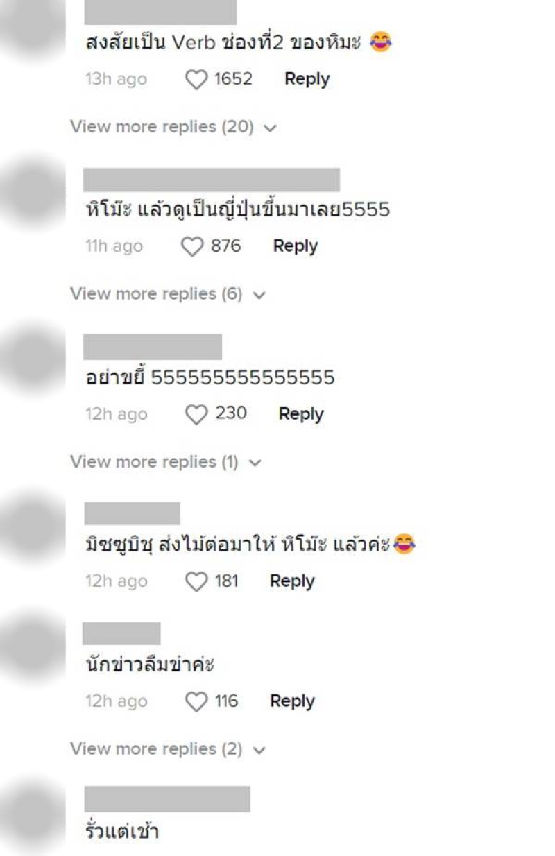Expand View more replies (20)
This screenshot has height=856, width=555.
pos(173,128)
